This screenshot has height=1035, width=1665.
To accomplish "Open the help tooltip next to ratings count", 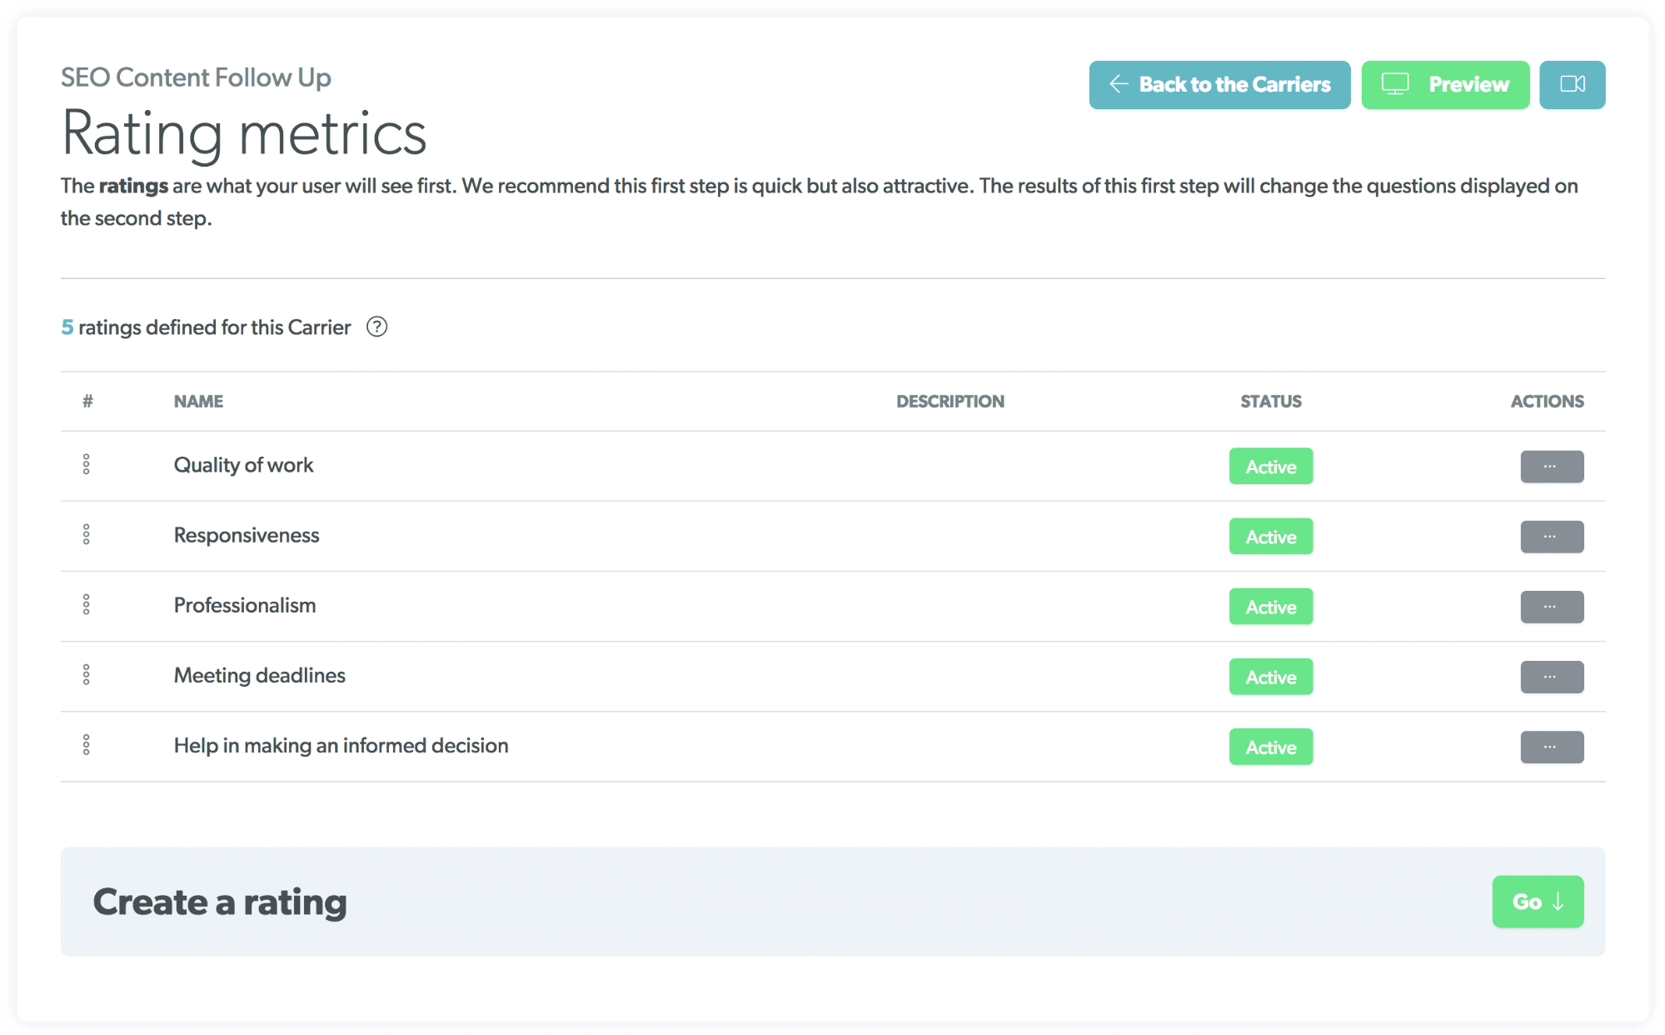I will click(x=377, y=327).
